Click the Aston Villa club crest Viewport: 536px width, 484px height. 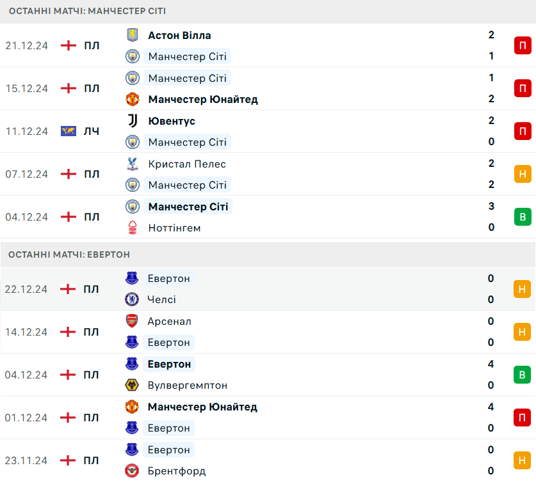(133, 35)
